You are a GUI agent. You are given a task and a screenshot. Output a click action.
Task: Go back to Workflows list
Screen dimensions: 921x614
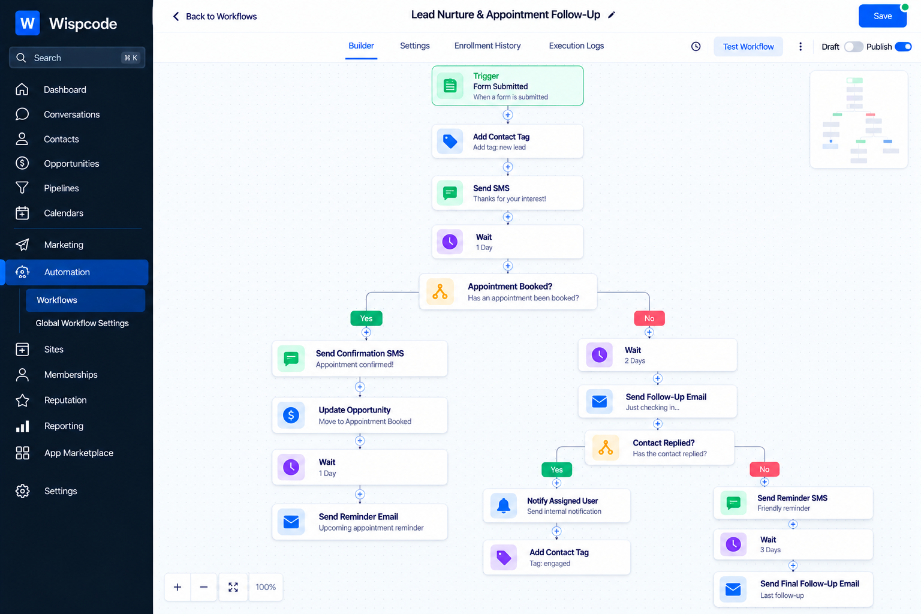click(x=215, y=16)
